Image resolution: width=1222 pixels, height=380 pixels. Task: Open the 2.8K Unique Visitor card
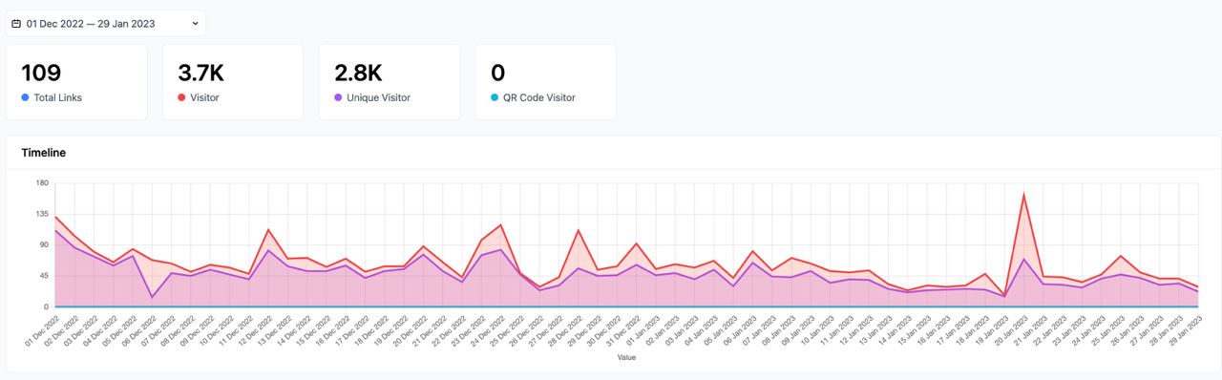click(390, 82)
